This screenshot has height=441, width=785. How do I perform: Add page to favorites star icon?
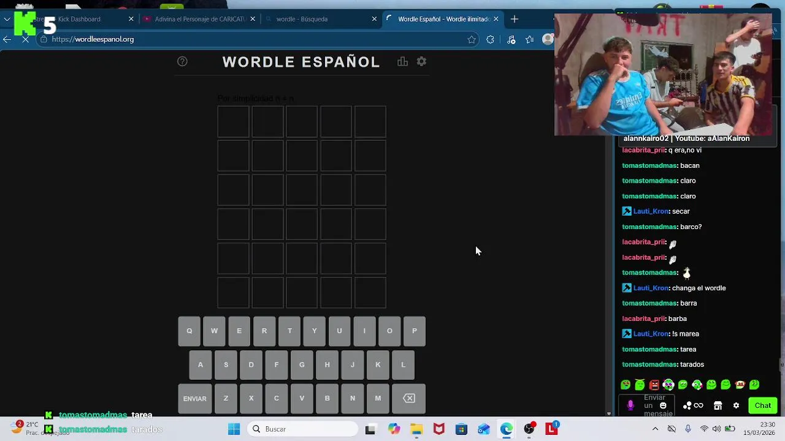pyautogui.click(x=472, y=39)
